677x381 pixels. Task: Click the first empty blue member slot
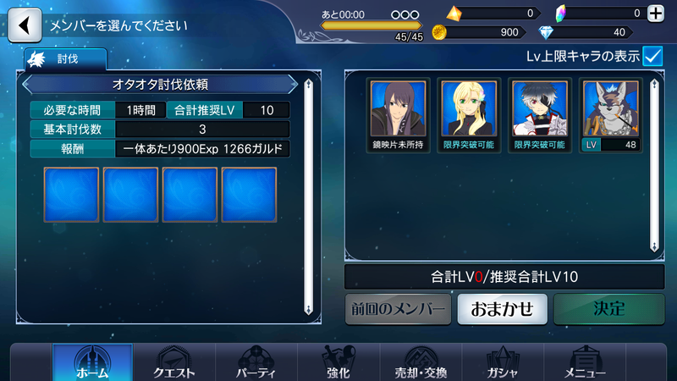pos(71,195)
